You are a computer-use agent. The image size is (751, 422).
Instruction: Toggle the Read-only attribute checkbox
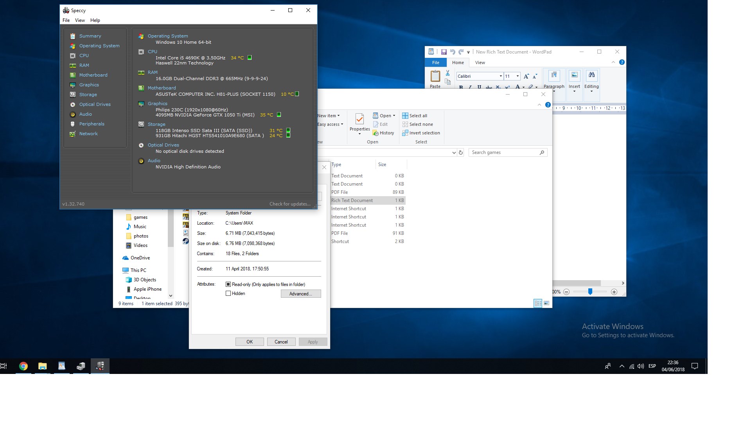(228, 284)
